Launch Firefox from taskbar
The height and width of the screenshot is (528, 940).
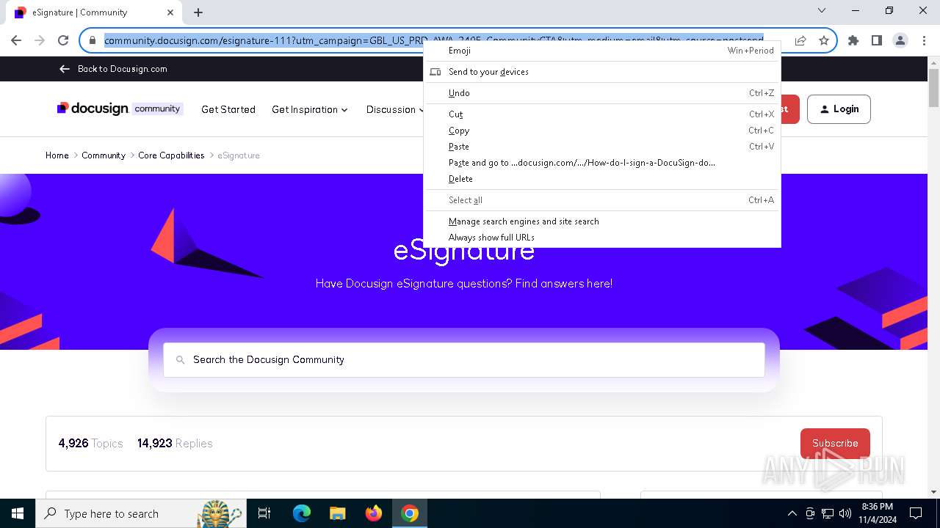(x=374, y=513)
